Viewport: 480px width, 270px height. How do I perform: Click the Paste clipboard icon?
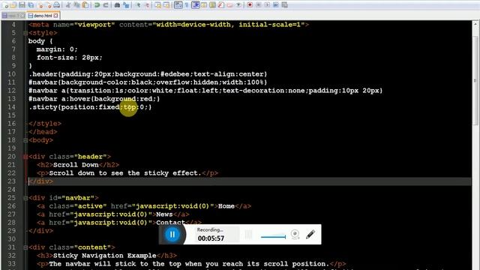click(85, 5)
